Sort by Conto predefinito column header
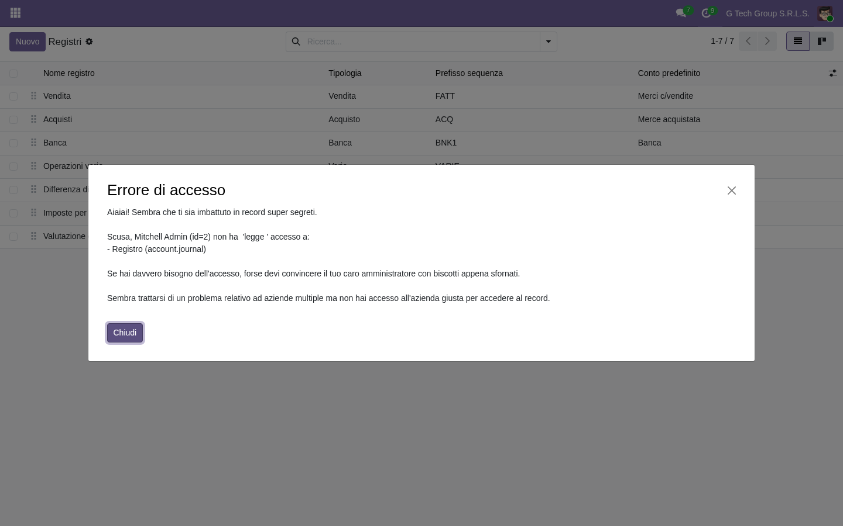 [x=669, y=73]
